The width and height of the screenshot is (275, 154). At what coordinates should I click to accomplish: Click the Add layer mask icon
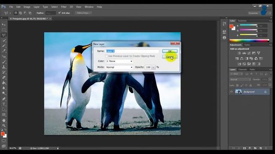[244, 148]
